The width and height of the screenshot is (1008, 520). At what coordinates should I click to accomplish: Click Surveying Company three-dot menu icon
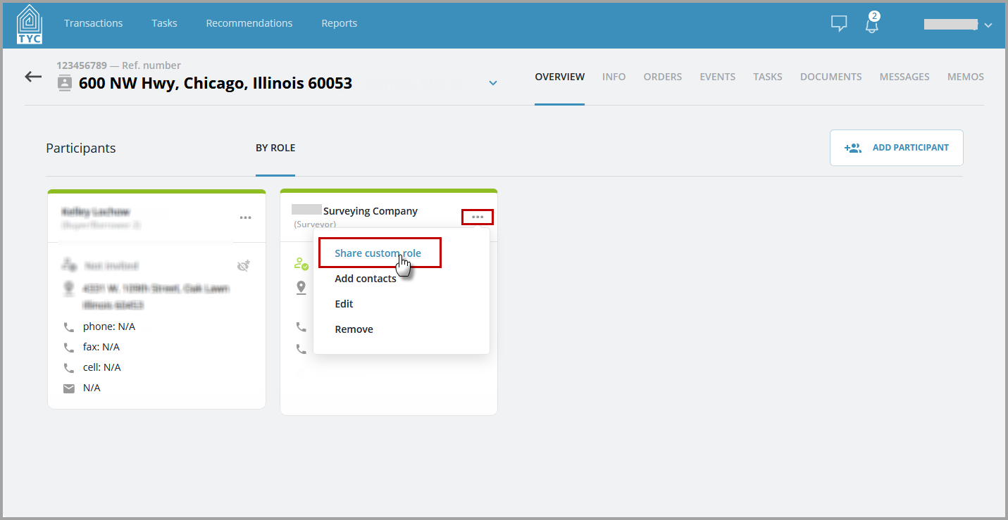pyautogui.click(x=478, y=217)
